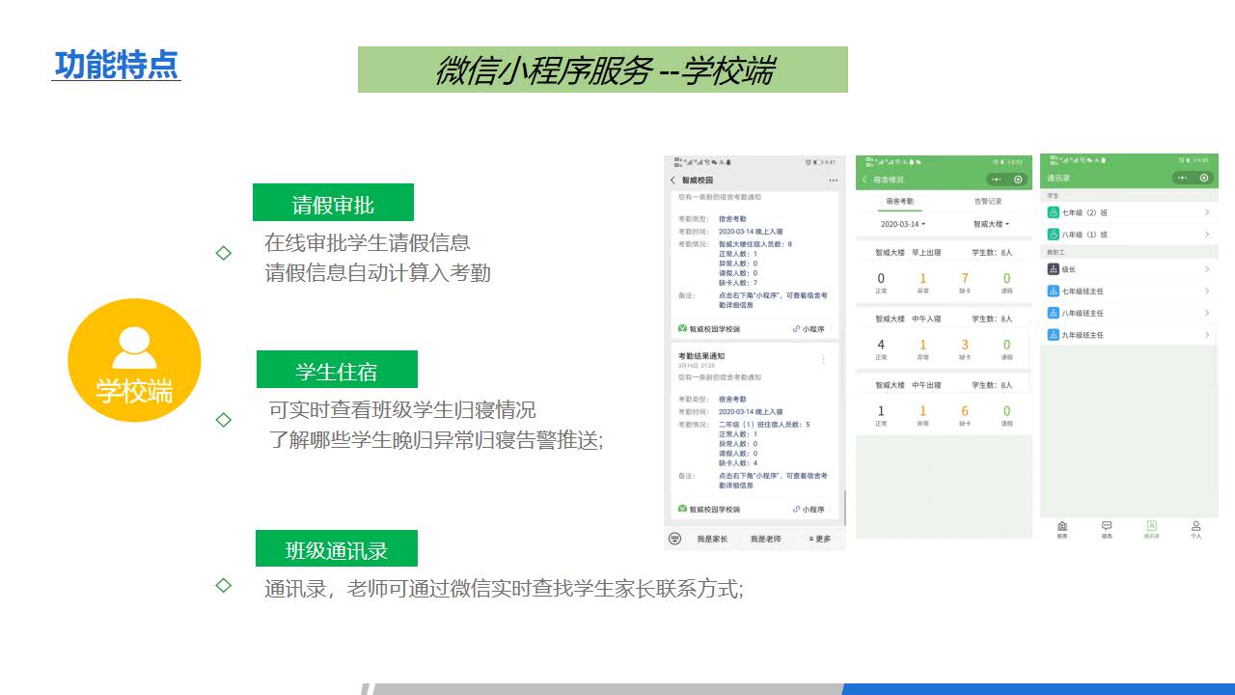The image size is (1235, 695).
Task: Open the 动态 bottom tab icon
Action: (x=1107, y=526)
